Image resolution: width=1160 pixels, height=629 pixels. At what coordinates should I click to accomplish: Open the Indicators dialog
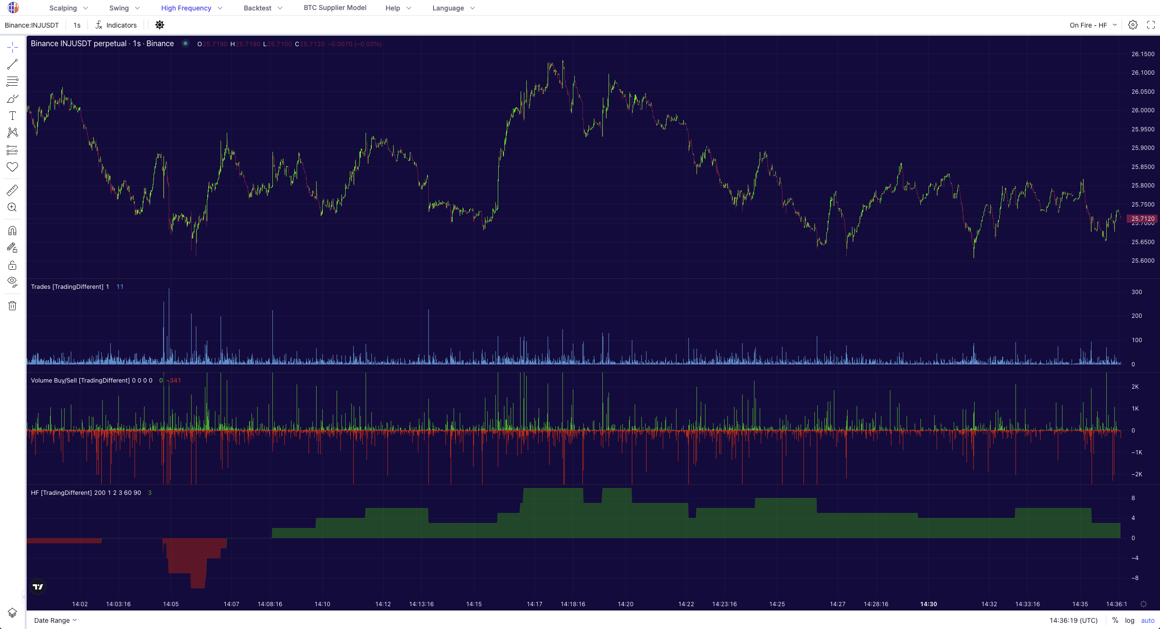[x=116, y=25]
